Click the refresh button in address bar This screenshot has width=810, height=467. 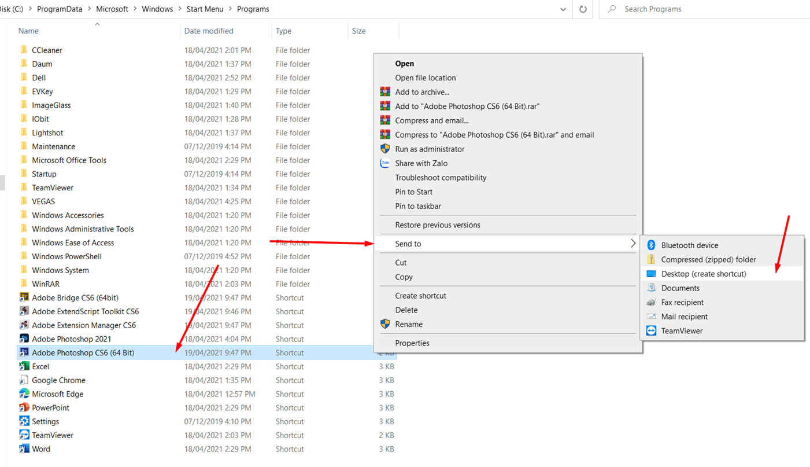point(583,9)
